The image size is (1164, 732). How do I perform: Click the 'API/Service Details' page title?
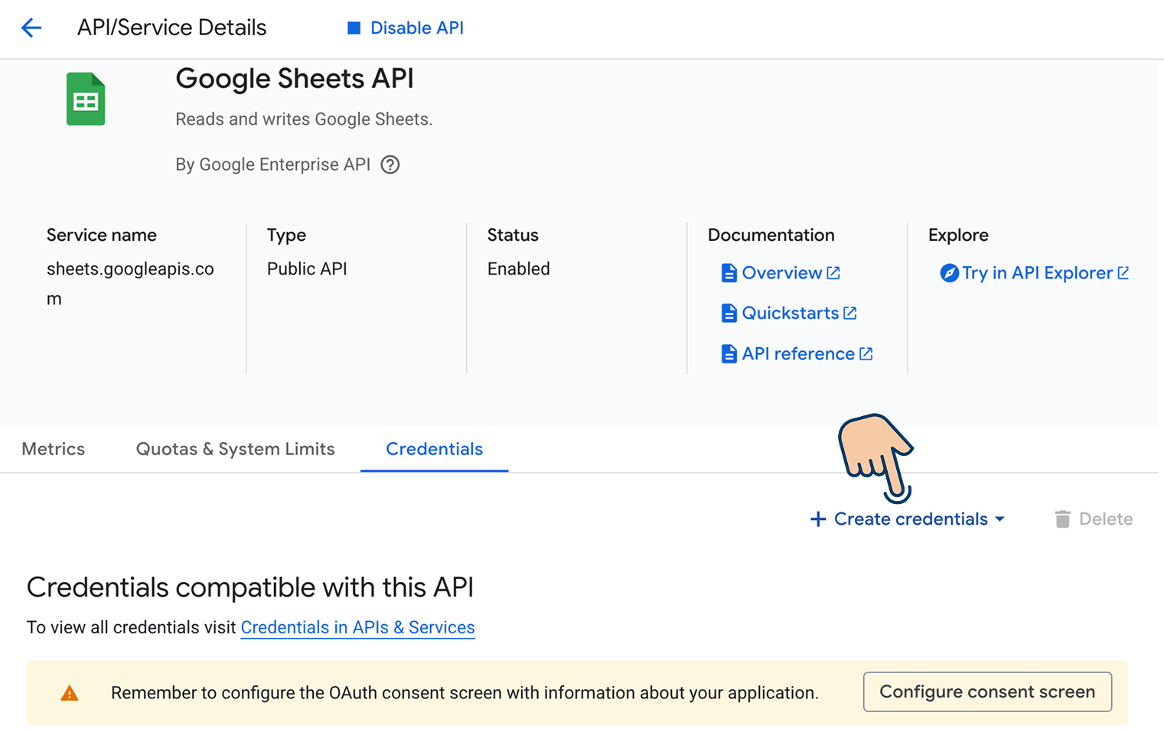172,28
